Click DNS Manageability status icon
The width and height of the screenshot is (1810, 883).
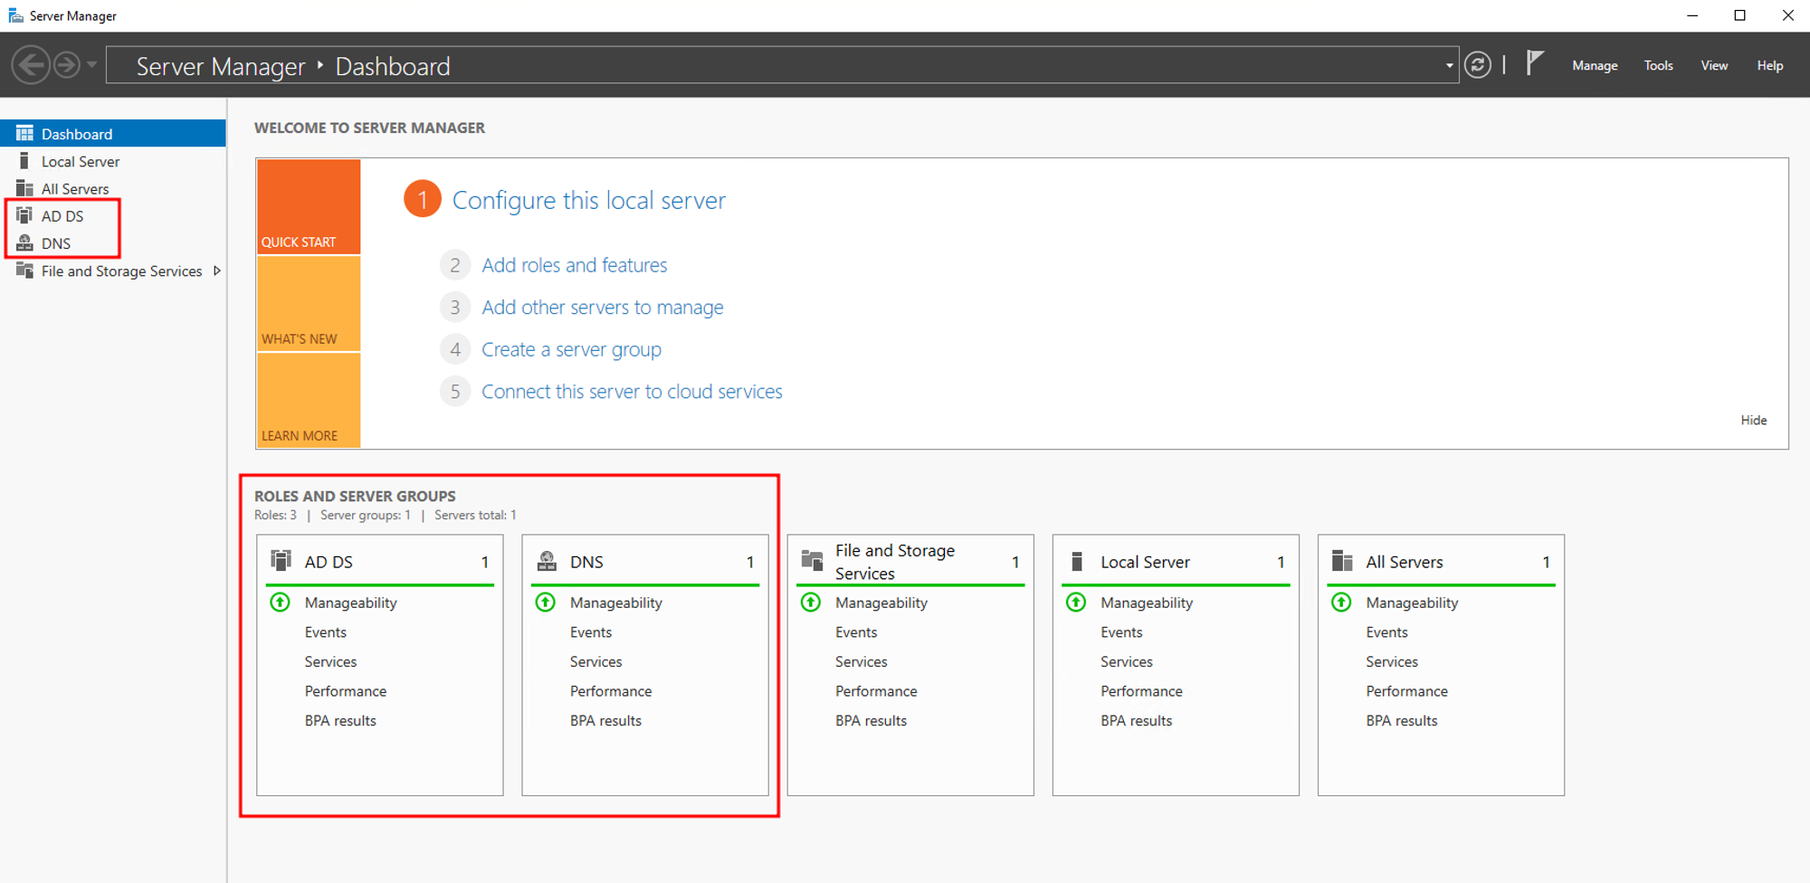pos(546,602)
